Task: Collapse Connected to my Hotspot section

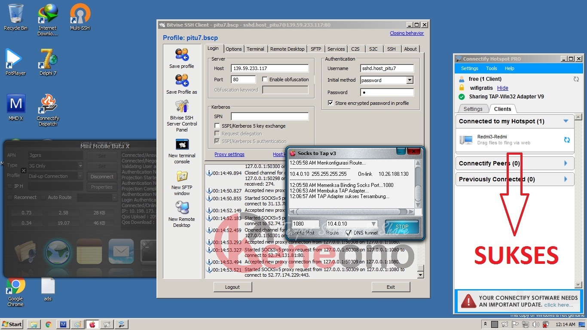Action: [x=566, y=121]
